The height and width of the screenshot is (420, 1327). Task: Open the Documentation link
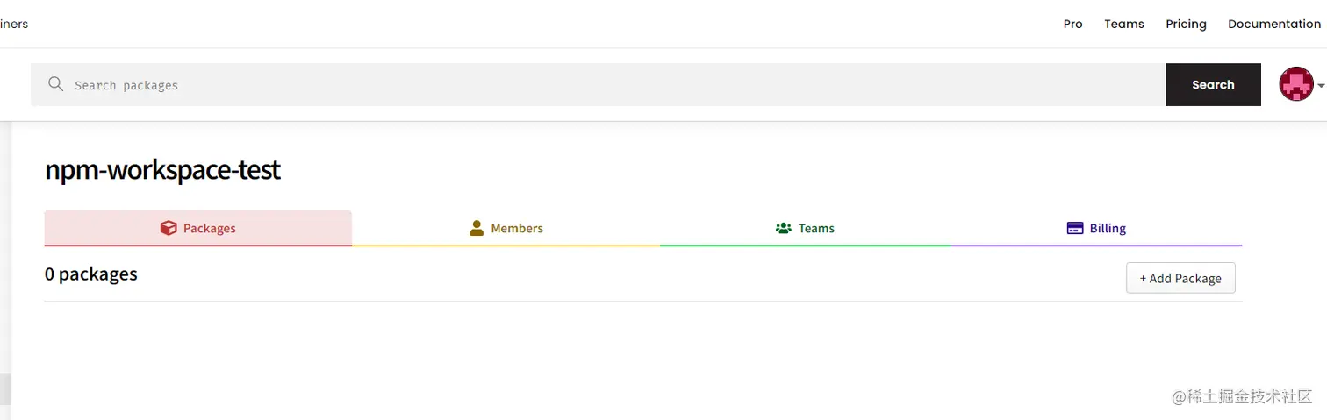(1274, 24)
